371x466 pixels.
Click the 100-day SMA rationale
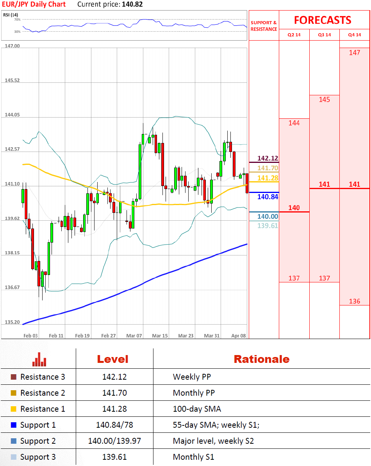pyautogui.click(x=197, y=409)
